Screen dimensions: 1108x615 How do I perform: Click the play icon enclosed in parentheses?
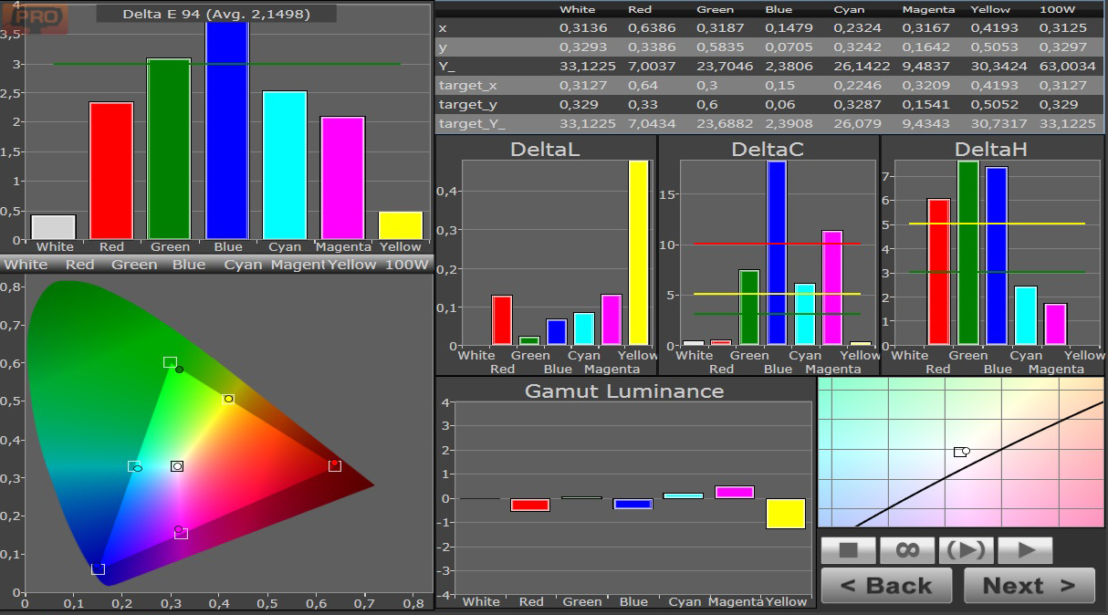(966, 550)
